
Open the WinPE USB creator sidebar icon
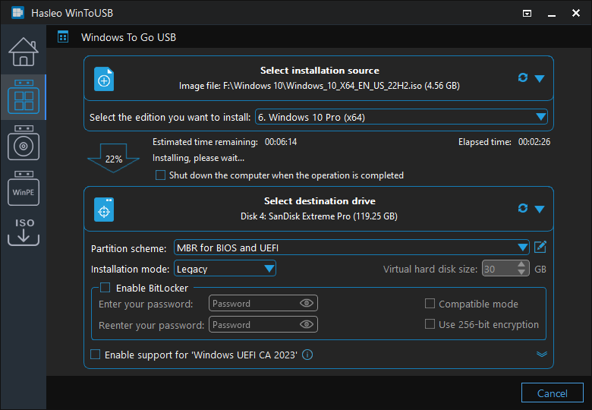click(x=24, y=188)
